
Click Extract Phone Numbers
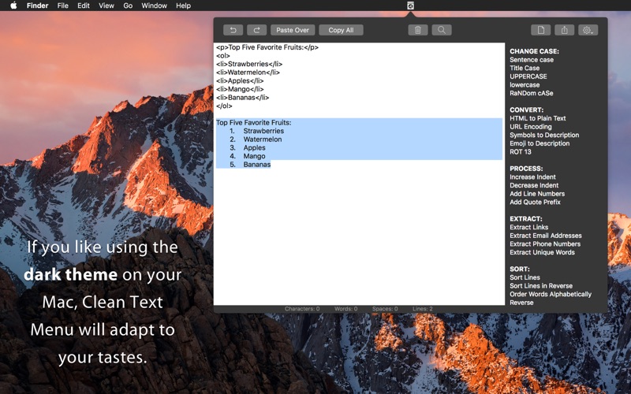click(545, 244)
